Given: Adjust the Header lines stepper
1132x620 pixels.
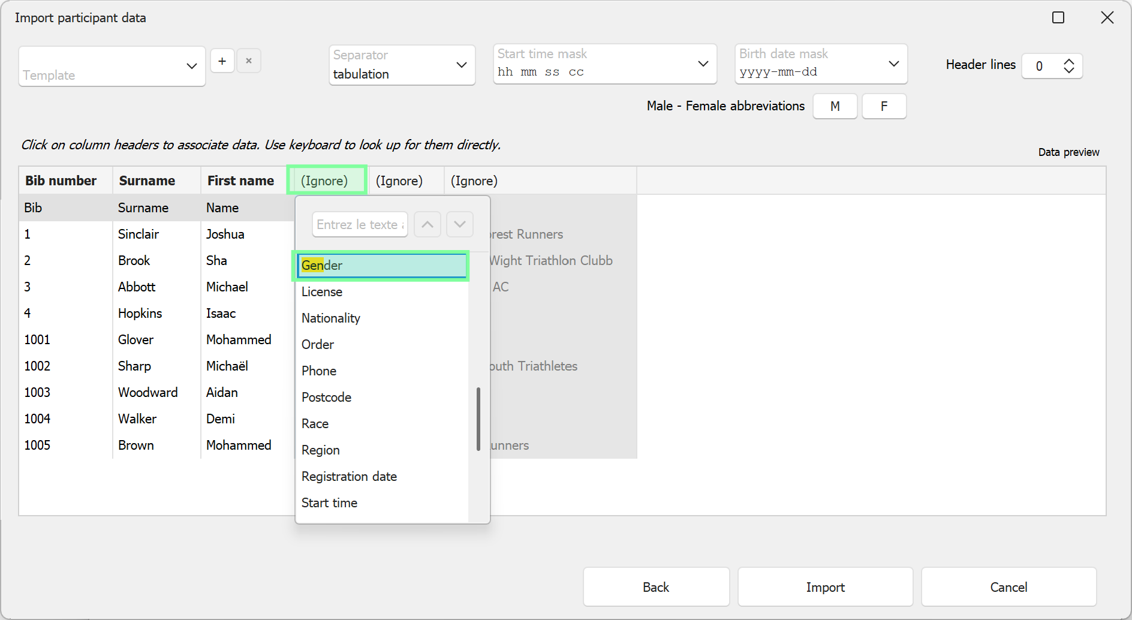Looking at the screenshot, I should click(1068, 65).
